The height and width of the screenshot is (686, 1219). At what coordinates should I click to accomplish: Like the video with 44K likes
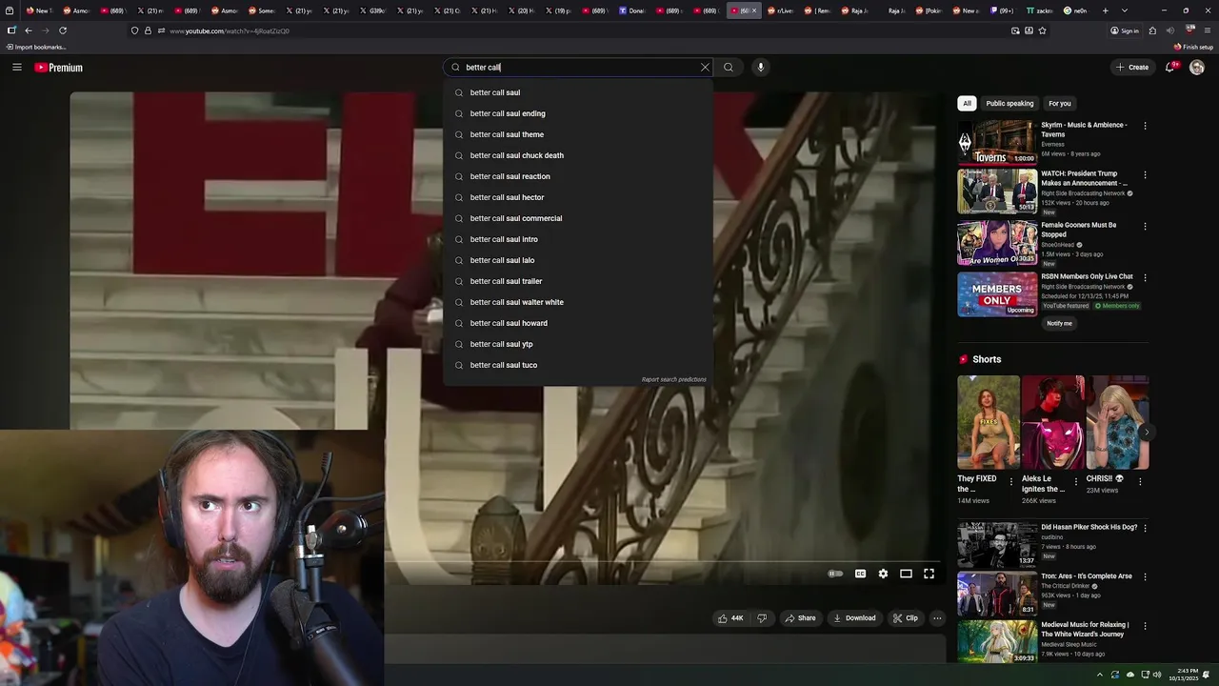(730, 618)
